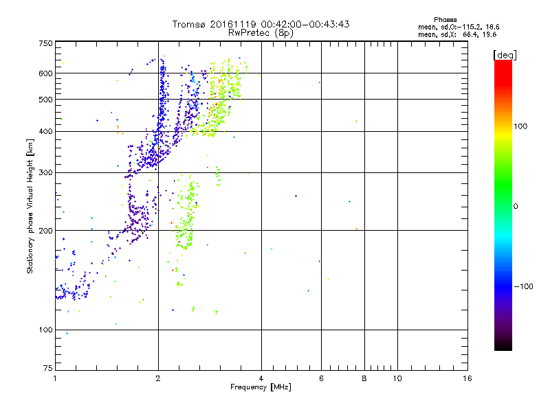Image resolution: width=550 pixels, height=412 pixels.
Task: Click the '500' y-axis tick label
Action: coord(45,100)
